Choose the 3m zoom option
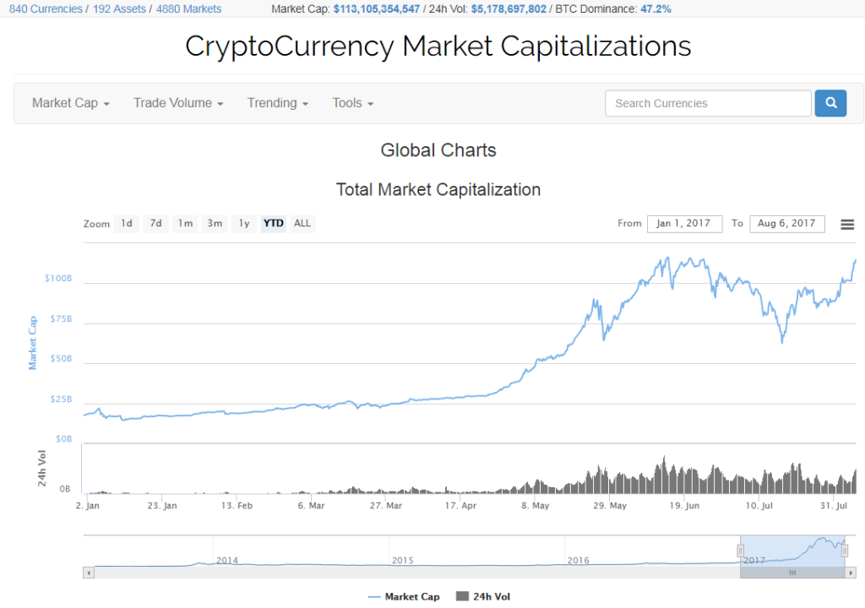Image resolution: width=865 pixels, height=608 pixels. pos(215,224)
